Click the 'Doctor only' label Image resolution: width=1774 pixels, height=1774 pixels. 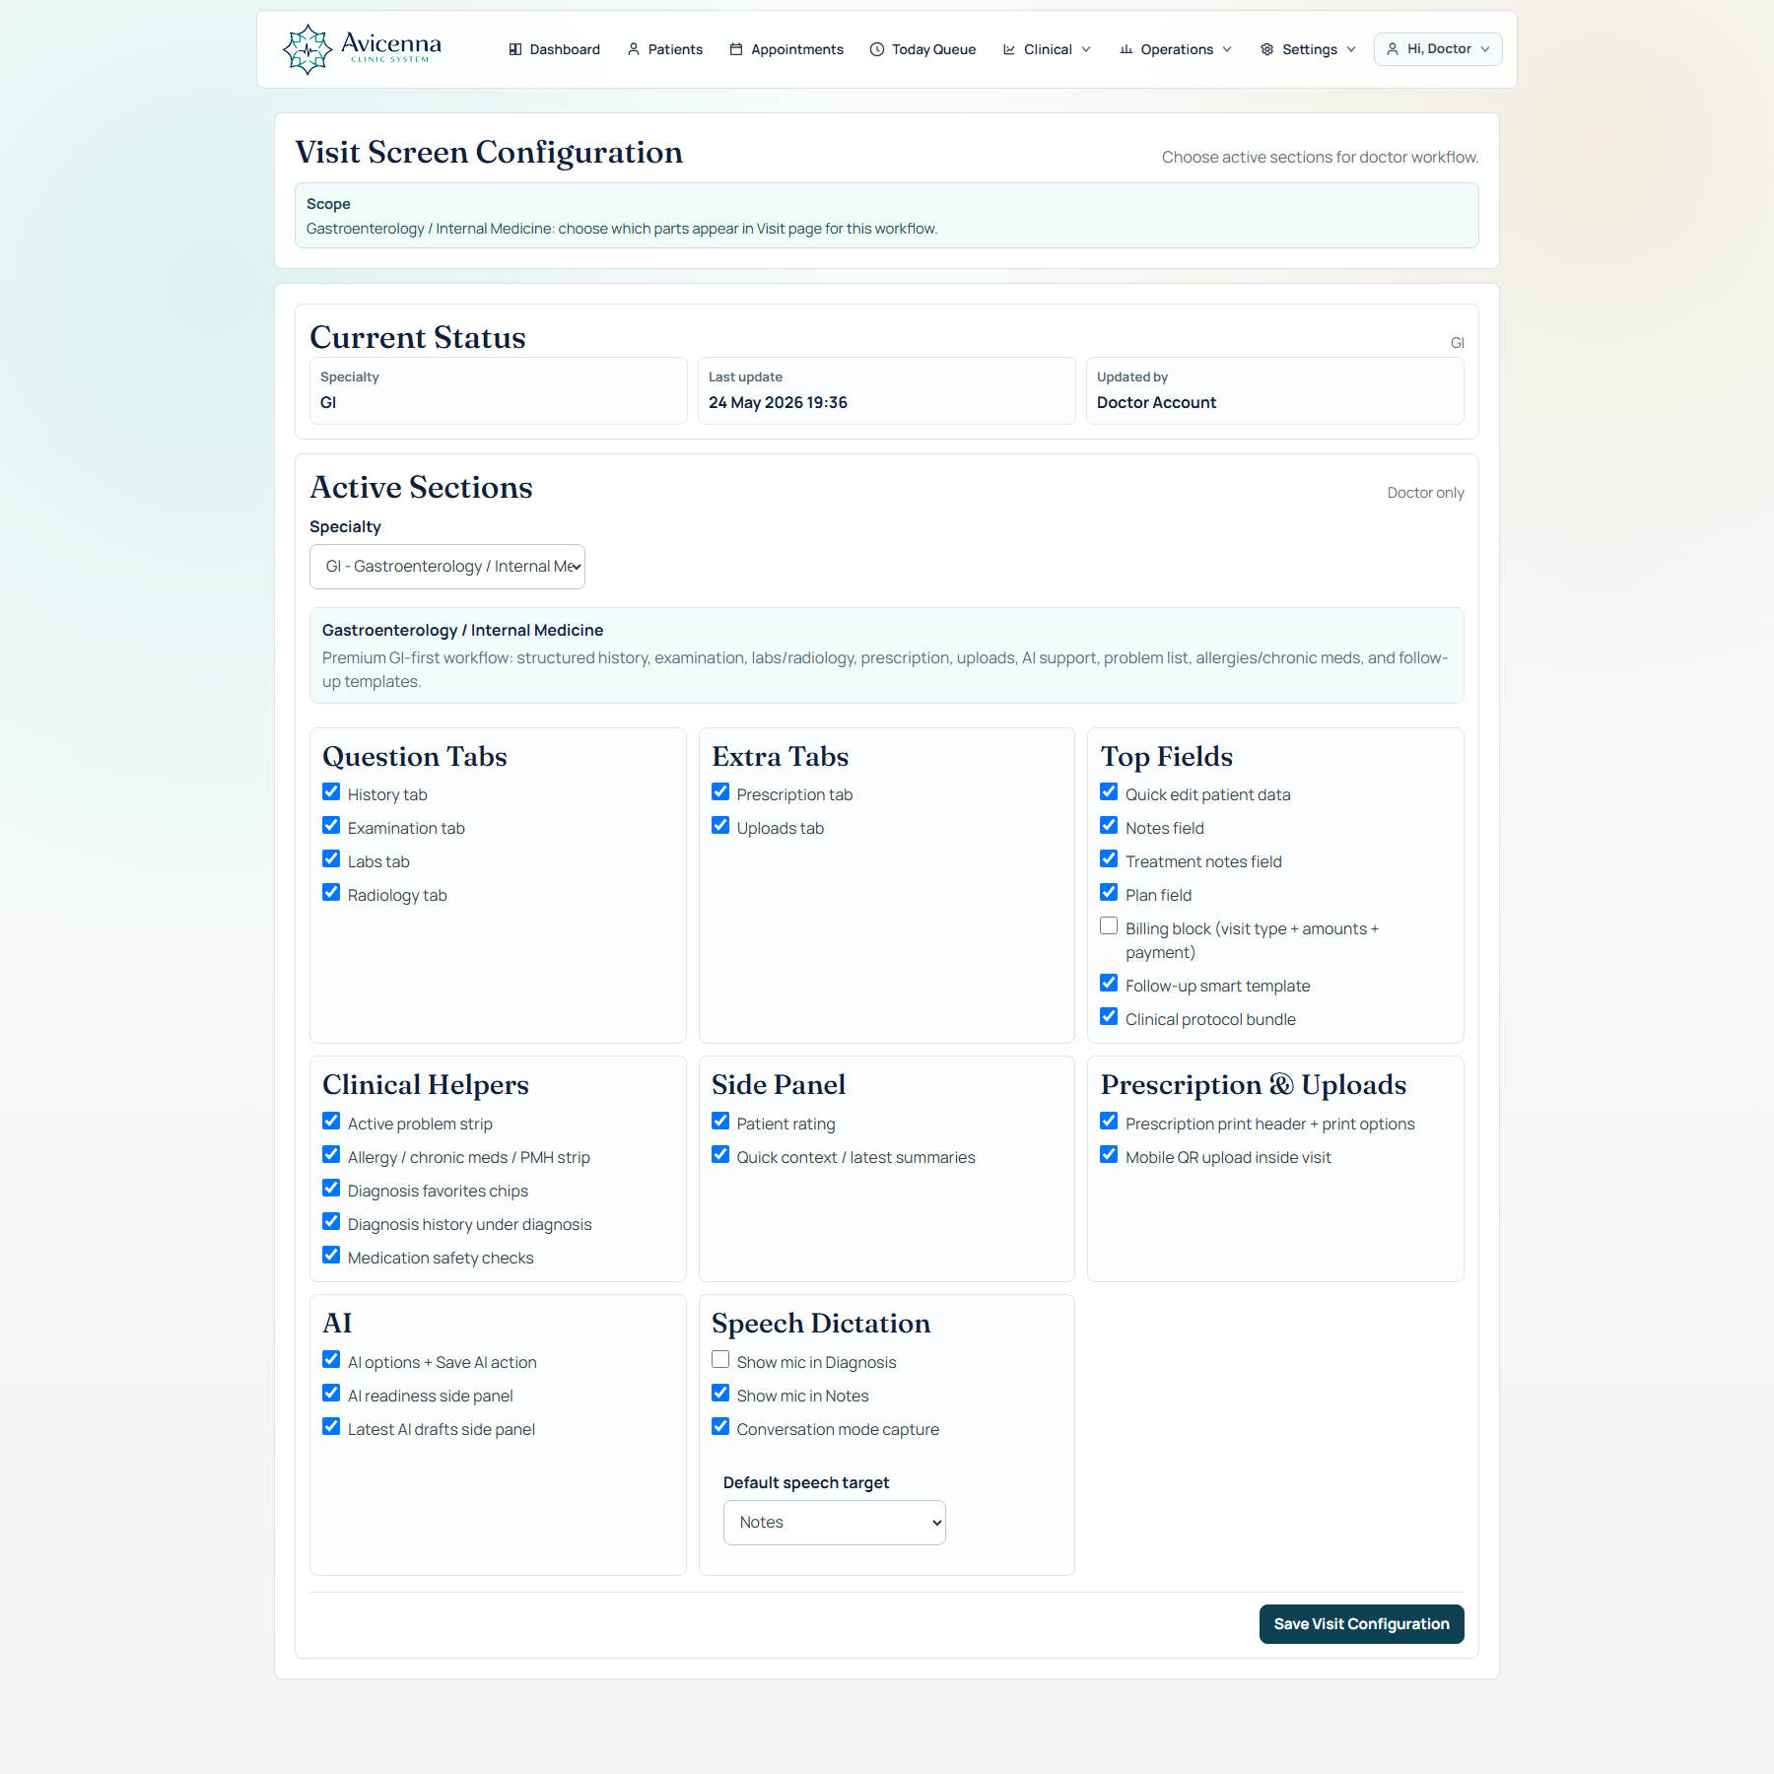point(1425,493)
